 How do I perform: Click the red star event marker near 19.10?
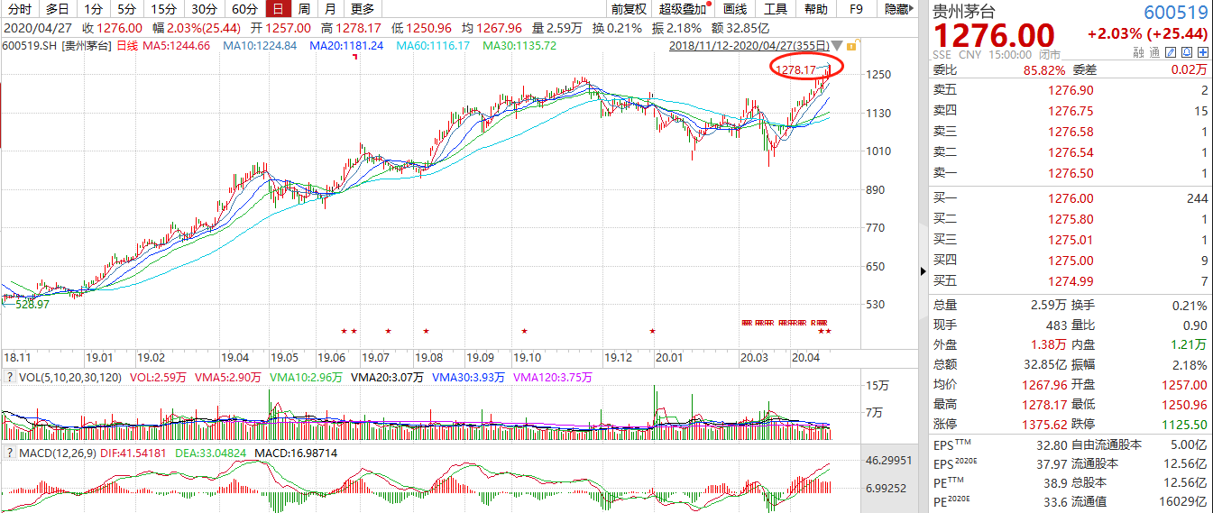click(x=524, y=332)
